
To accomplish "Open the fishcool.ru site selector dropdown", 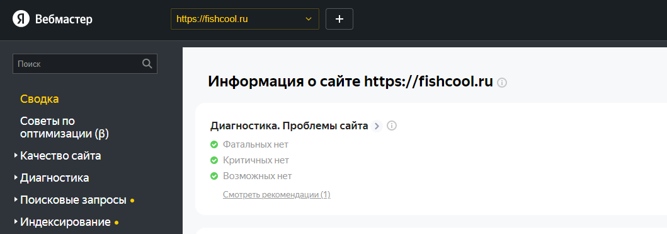I will [x=244, y=19].
